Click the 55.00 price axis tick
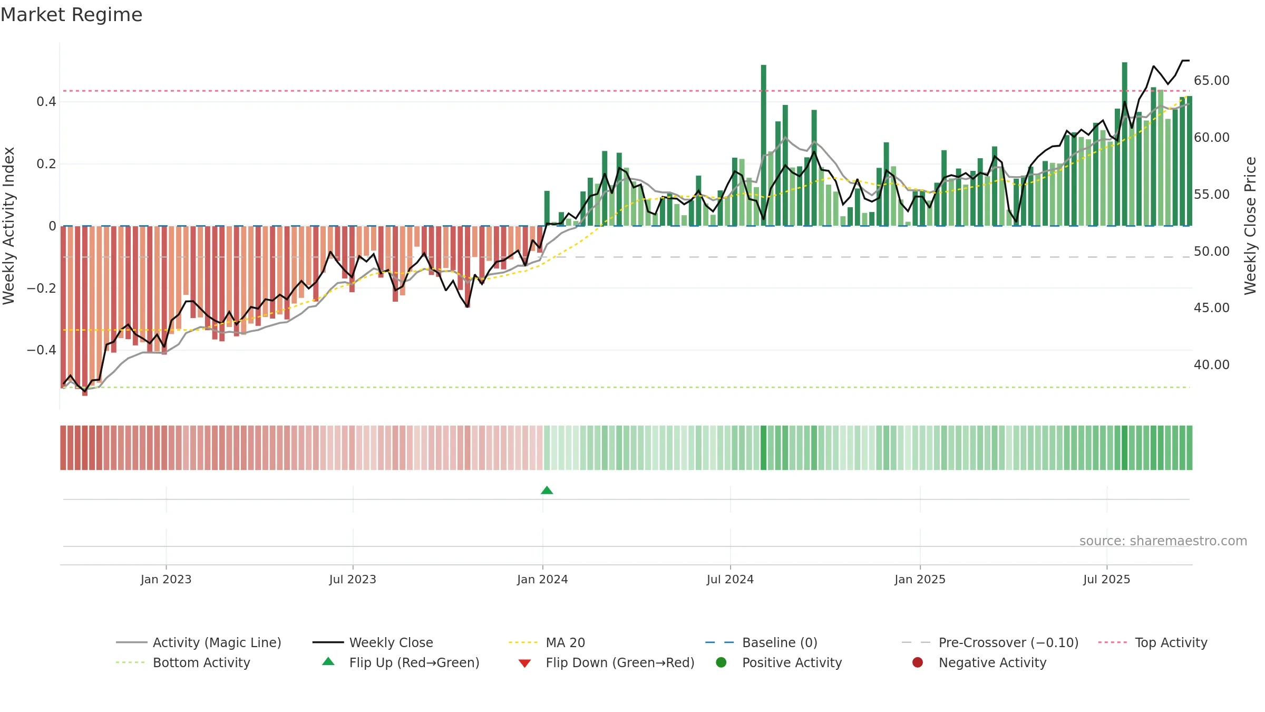 click(1211, 195)
